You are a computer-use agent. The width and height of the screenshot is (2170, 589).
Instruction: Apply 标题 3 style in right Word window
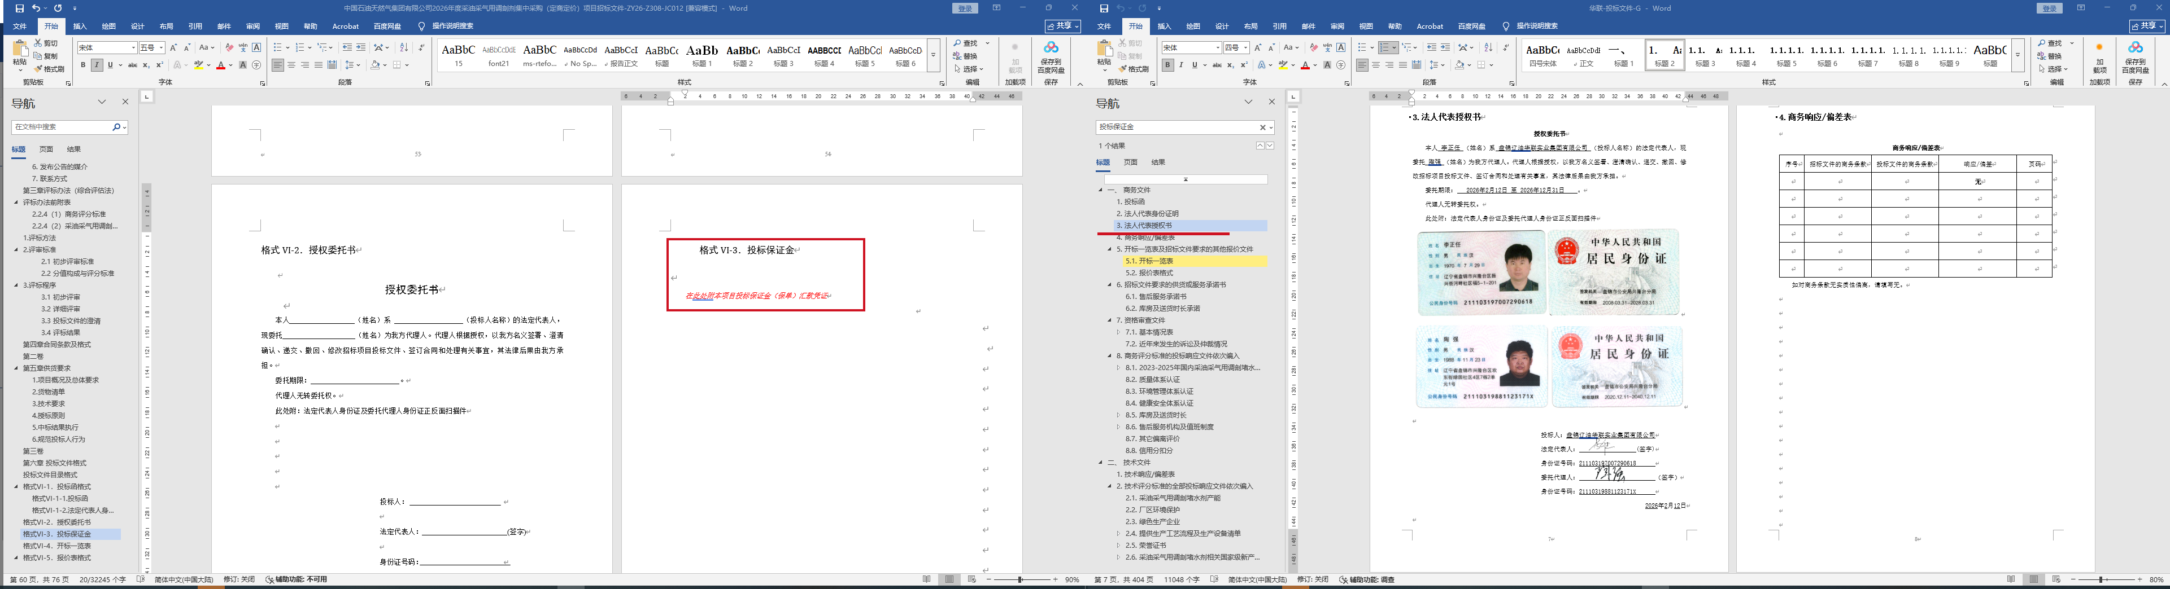(x=1705, y=55)
